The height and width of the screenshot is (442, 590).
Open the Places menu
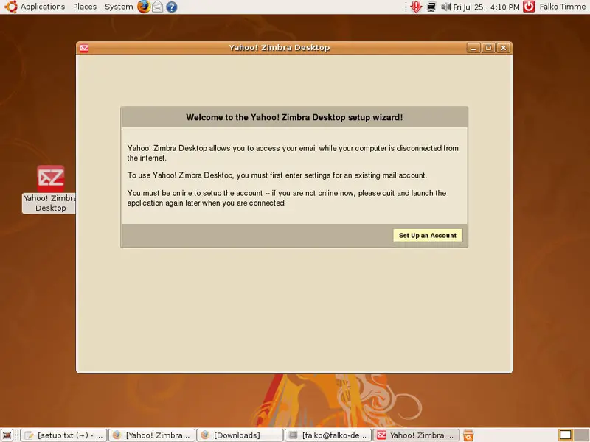(x=85, y=7)
